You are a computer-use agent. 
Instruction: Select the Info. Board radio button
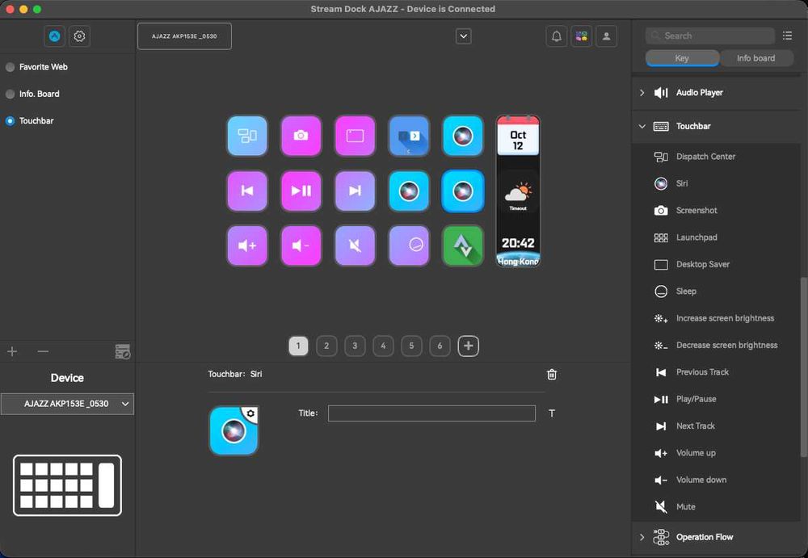[10, 94]
